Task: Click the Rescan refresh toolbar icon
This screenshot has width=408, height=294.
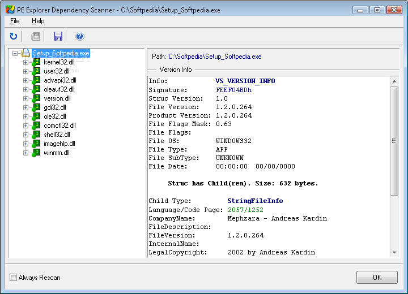Action: click(13, 36)
